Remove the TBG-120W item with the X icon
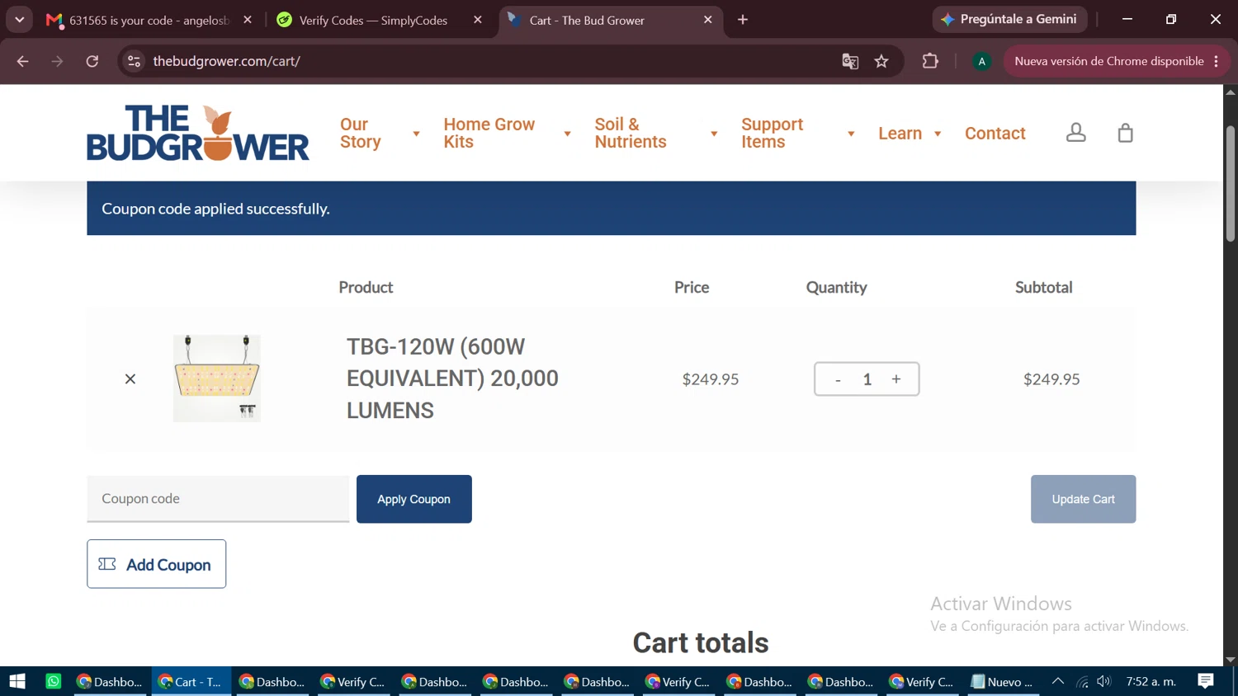The image size is (1238, 696). click(x=130, y=379)
